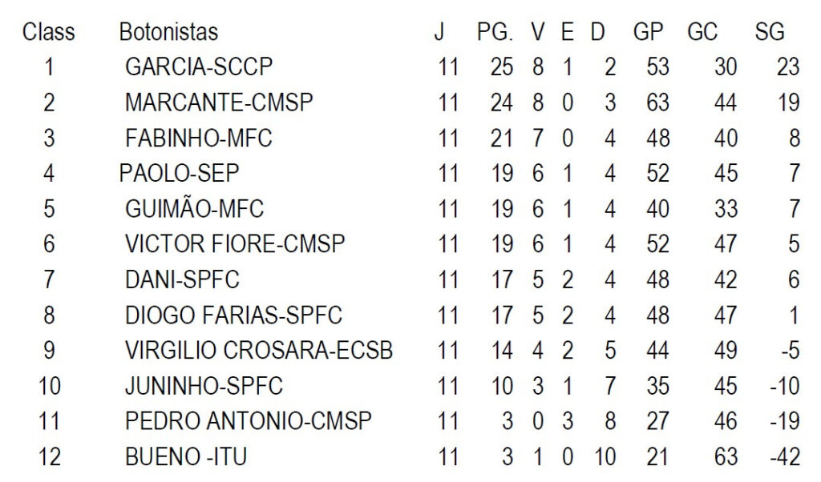Click on MARCANTE-CMSP in the table

[218, 102]
